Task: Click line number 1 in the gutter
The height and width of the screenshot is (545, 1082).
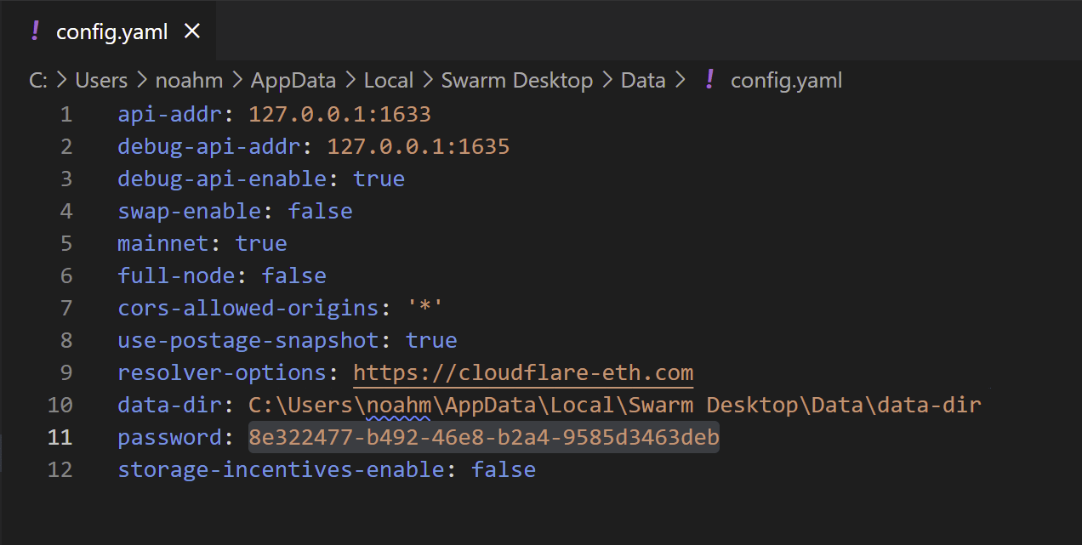Action: point(66,115)
